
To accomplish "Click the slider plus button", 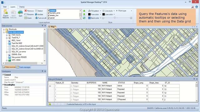I will tap(131, 18).
